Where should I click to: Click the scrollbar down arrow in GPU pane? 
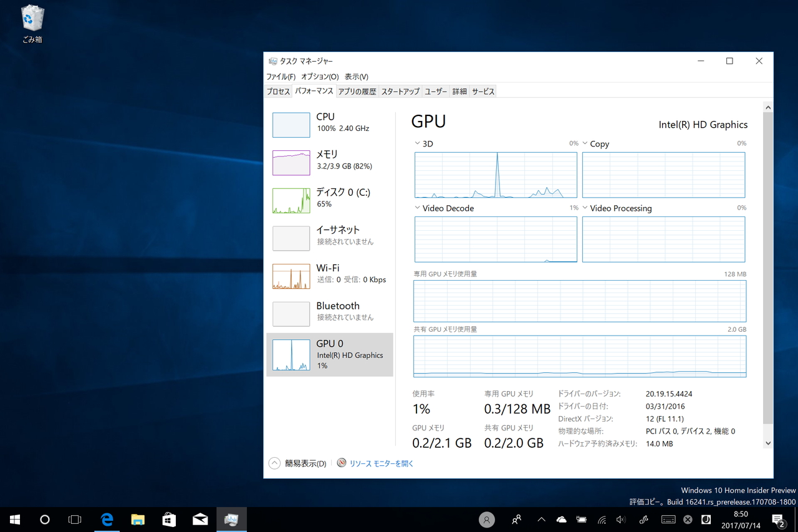click(768, 443)
